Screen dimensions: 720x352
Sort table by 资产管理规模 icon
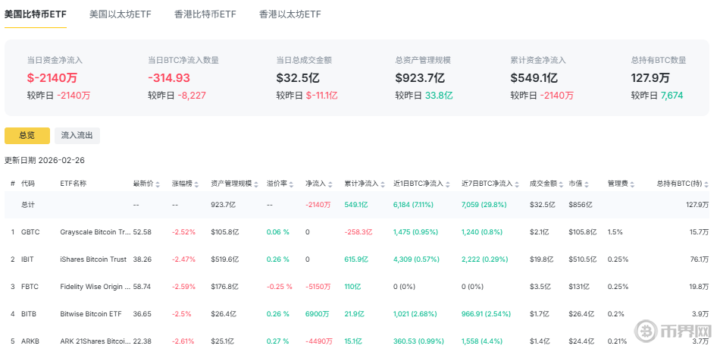point(256,184)
